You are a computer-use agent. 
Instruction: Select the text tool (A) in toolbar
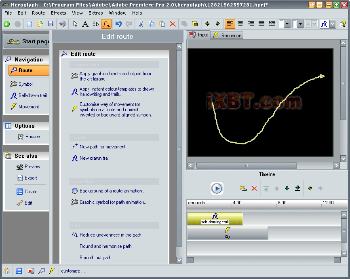pyautogui.click(x=85, y=24)
